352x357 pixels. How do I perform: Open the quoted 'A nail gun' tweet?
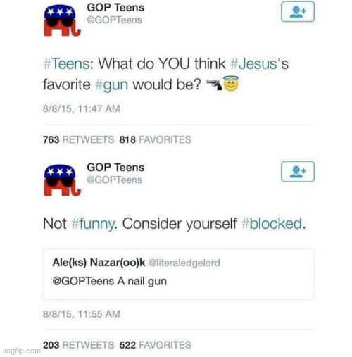click(x=179, y=274)
